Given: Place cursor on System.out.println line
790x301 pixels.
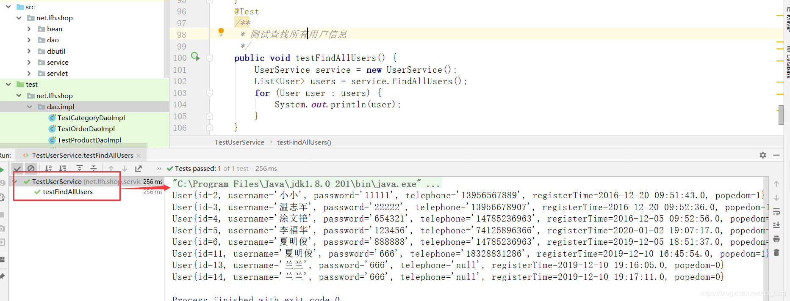Looking at the screenshot, I should pos(338,104).
